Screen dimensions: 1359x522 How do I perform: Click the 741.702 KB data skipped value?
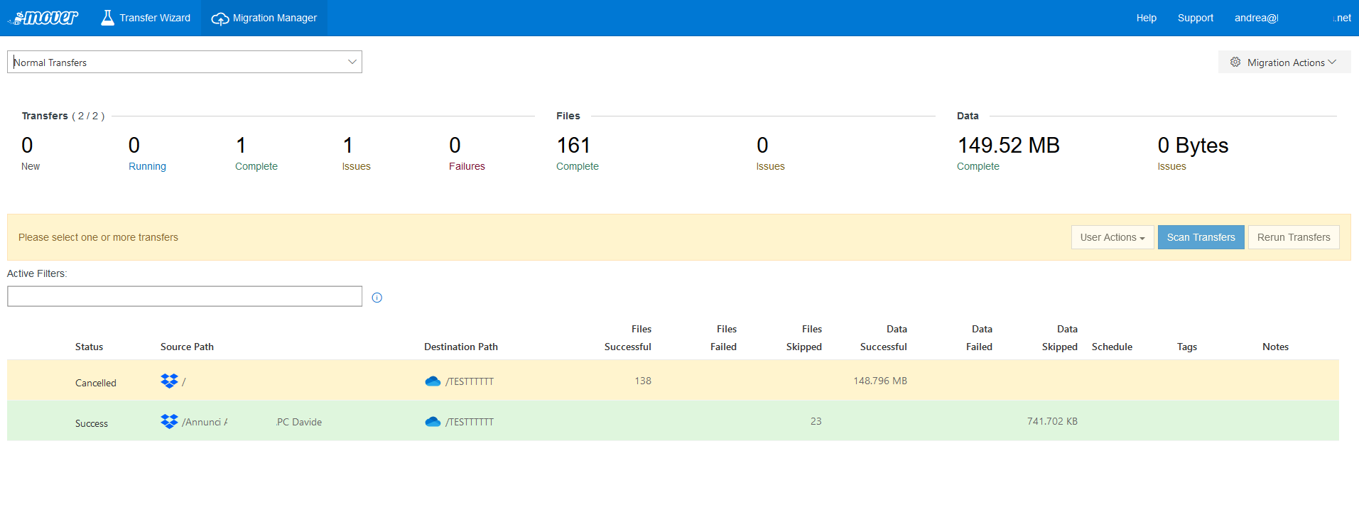point(1052,421)
